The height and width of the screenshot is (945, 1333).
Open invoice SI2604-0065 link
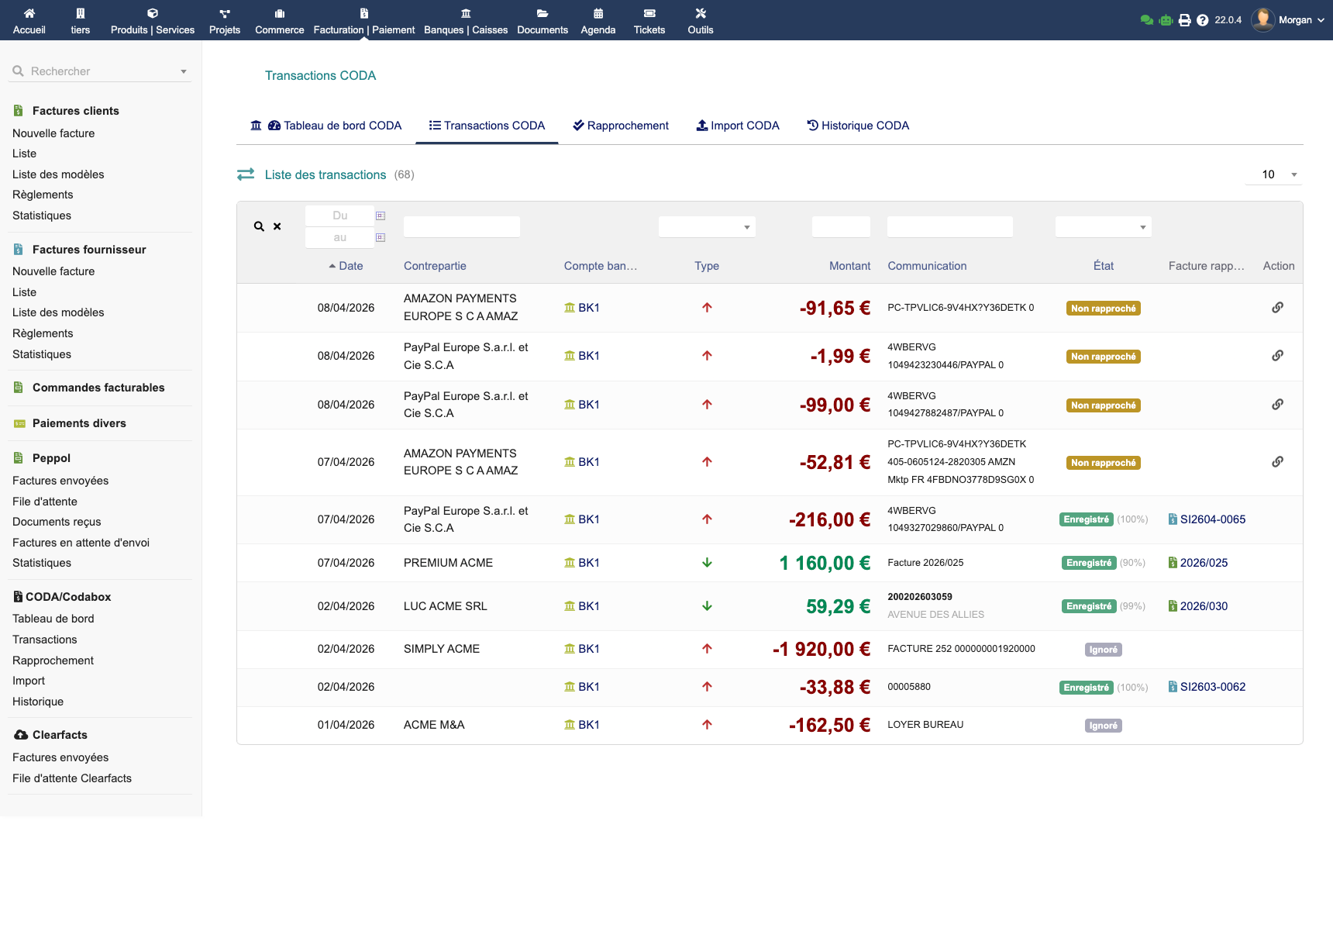tap(1212, 519)
